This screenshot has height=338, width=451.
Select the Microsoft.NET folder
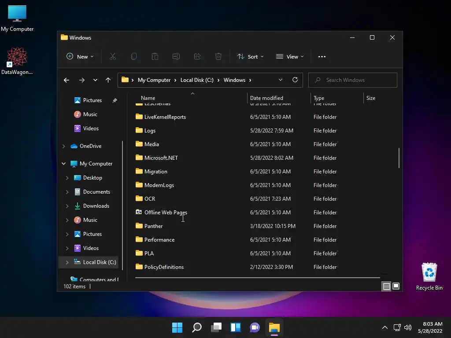tap(161, 158)
